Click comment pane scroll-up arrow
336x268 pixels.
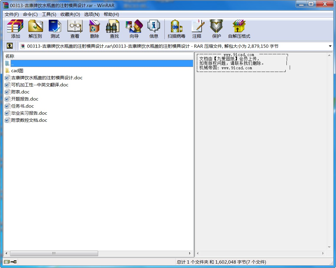coord(329,55)
